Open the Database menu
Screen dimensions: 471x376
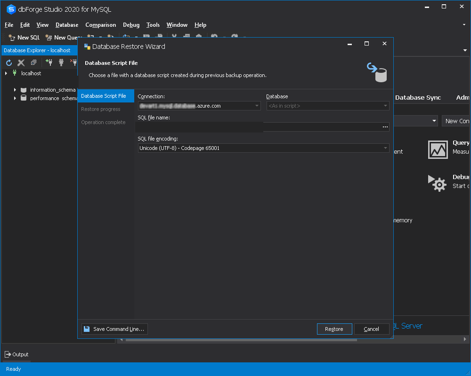click(x=67, y=25)
